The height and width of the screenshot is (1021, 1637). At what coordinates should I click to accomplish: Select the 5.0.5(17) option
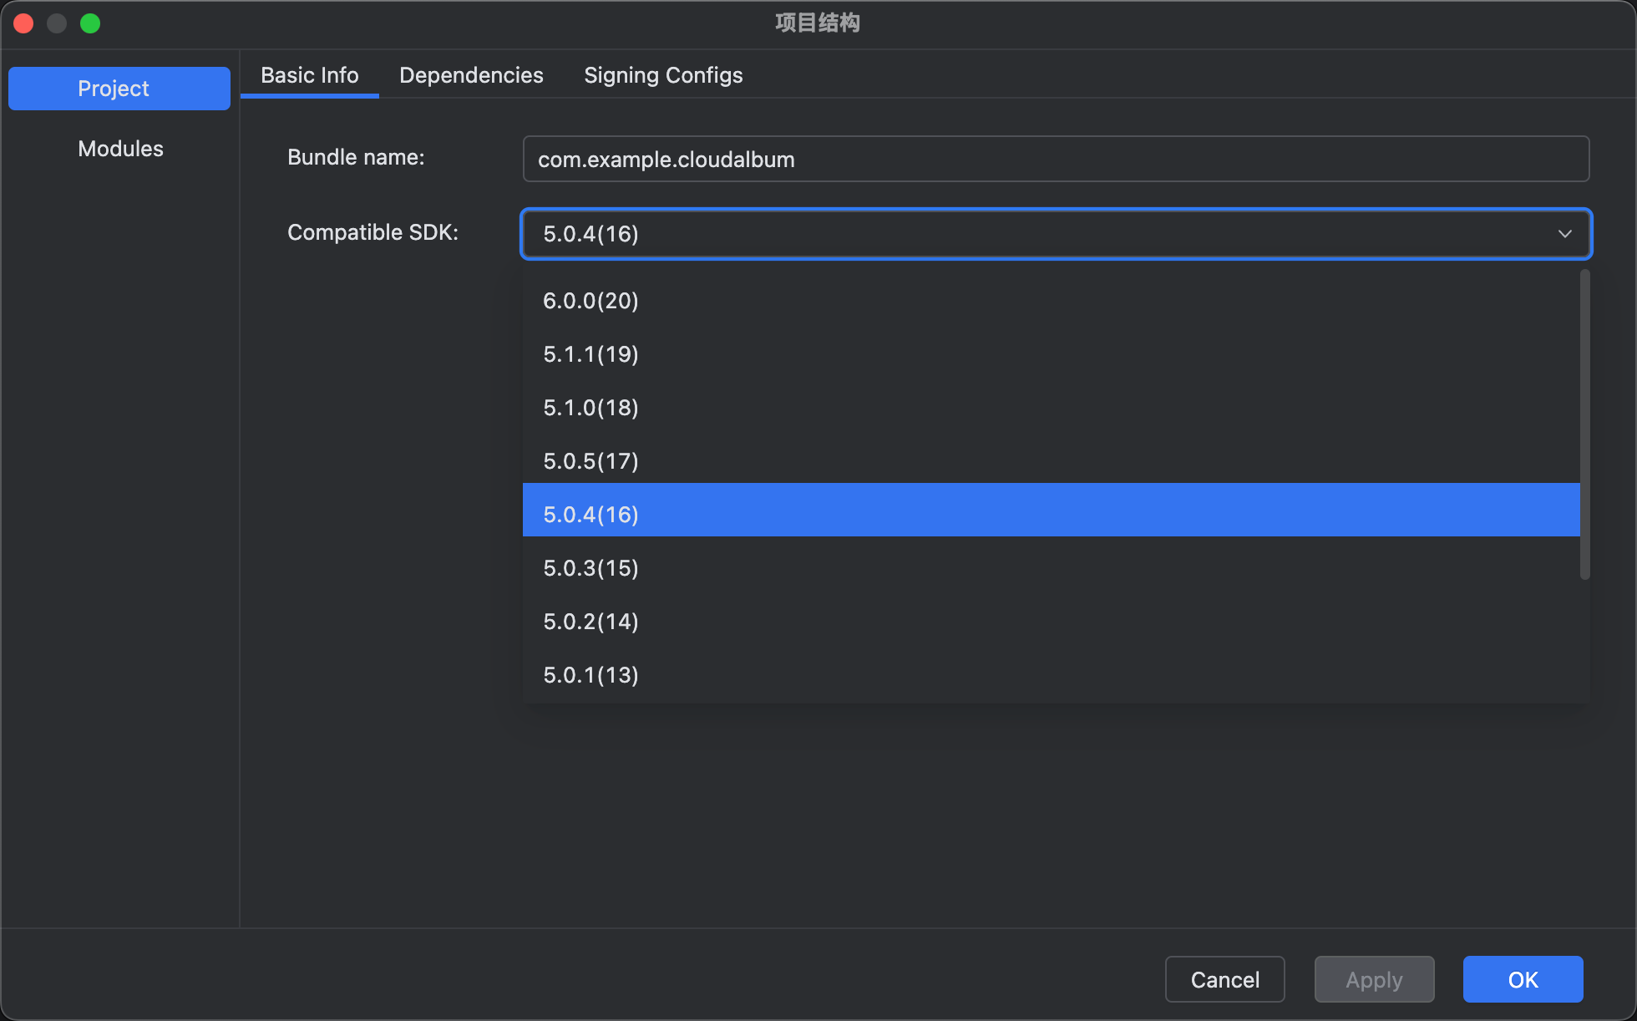[x=590, y=461]
